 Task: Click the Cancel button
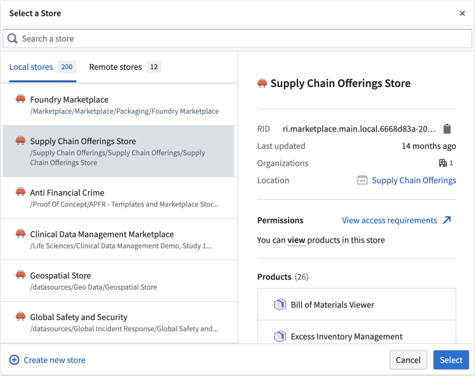click(x=408, y=360)
